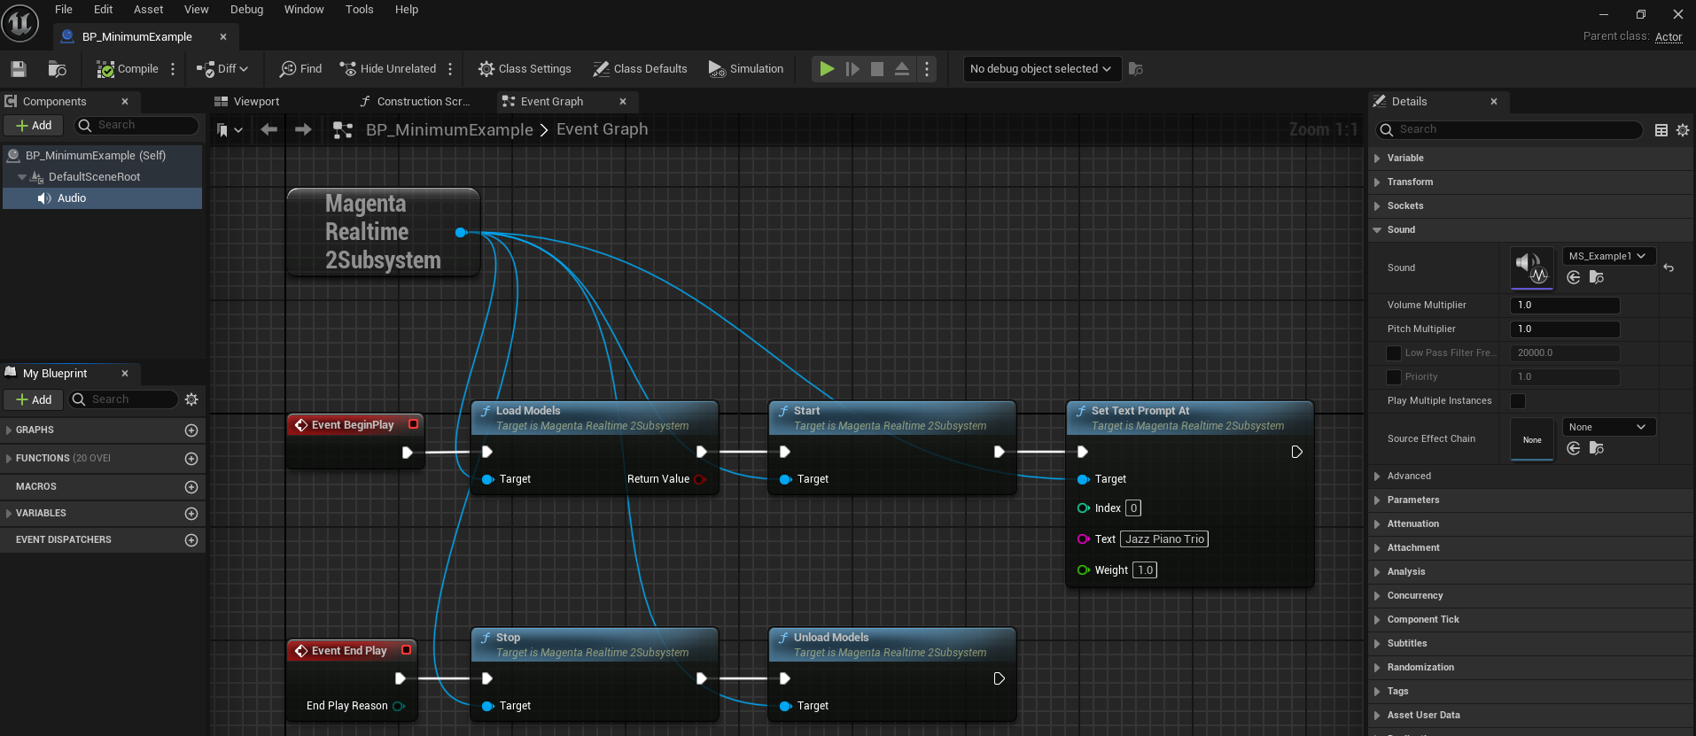Reset Sound property to default arrow

pos(1669,267)
